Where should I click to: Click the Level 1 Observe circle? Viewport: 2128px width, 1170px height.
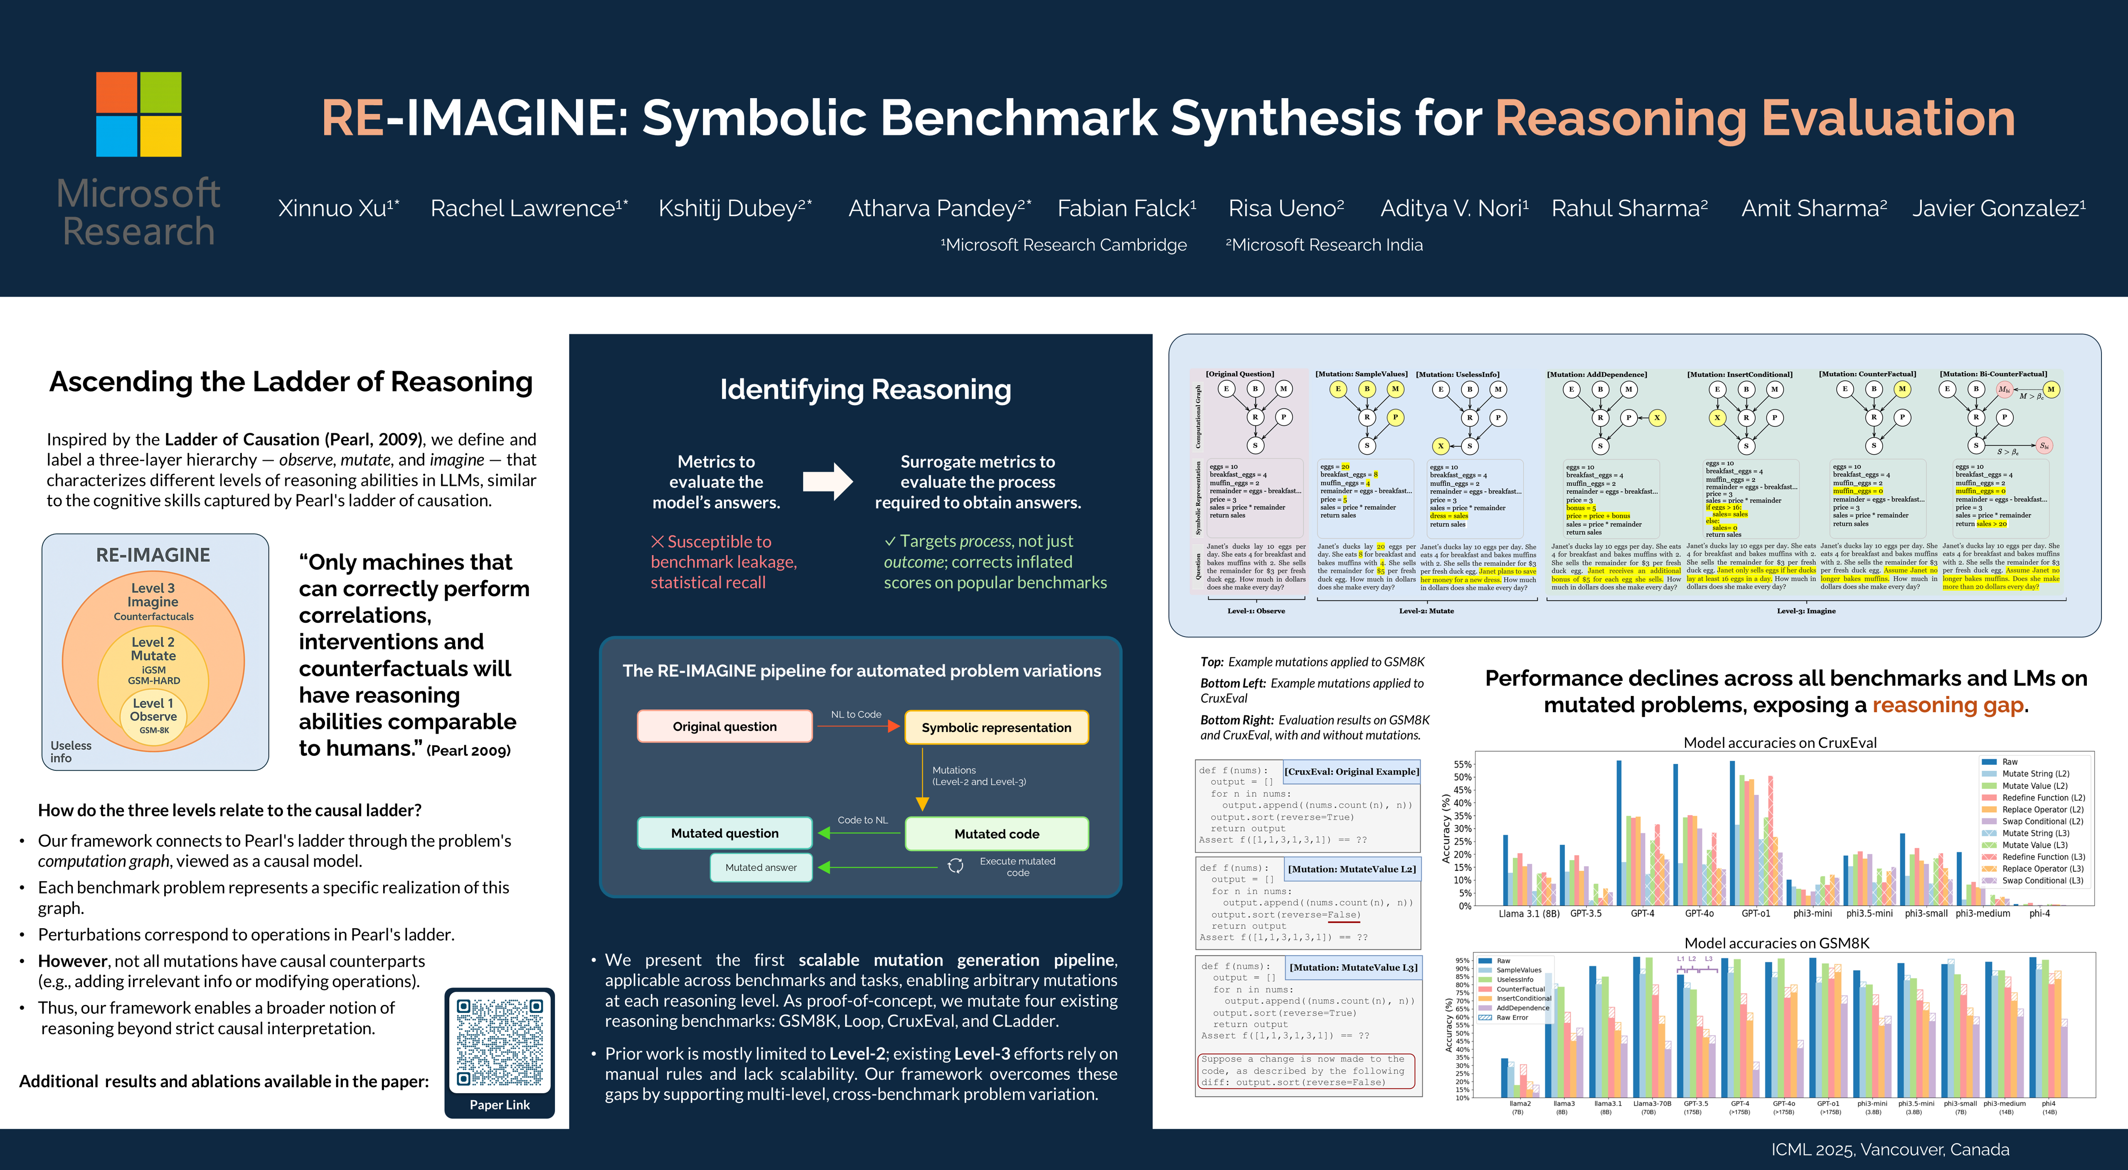(154, 715)
